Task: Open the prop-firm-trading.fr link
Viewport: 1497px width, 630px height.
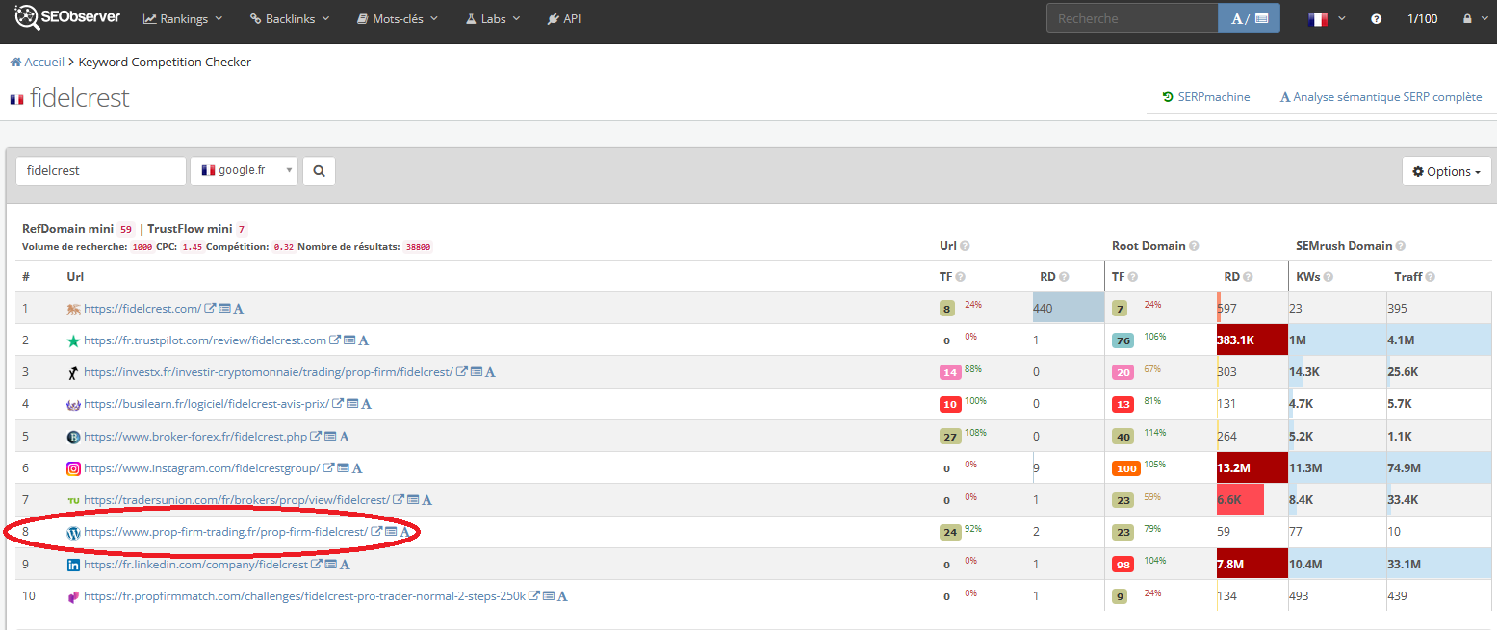Action: (x=225, y=532)
